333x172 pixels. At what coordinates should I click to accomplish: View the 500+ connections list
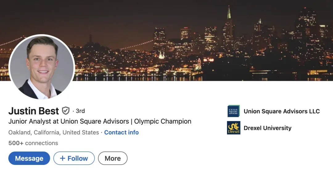[x=33, y=143]
